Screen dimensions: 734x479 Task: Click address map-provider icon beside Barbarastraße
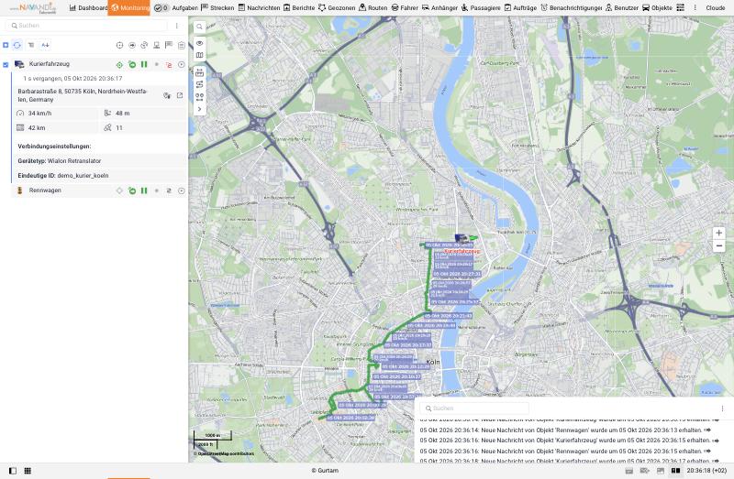pyautogui.click(x=167, y=95)
